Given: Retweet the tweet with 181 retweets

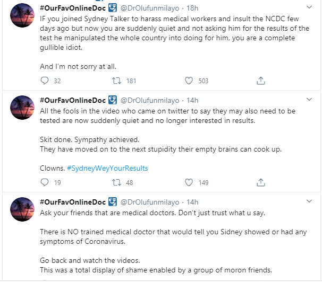Looking at the screenshot, I should coord(116,81).
